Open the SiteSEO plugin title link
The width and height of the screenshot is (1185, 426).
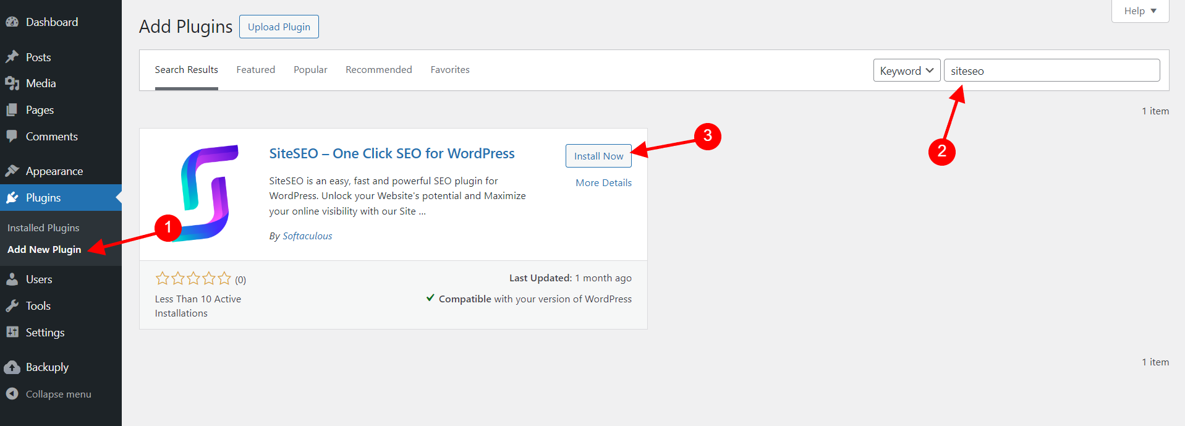click(x=392, y=153)
